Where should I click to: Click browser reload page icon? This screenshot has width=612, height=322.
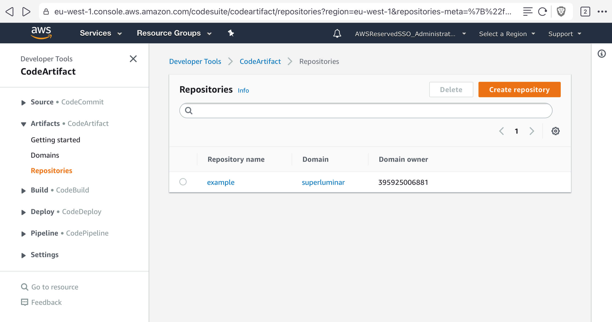point(542,12)
